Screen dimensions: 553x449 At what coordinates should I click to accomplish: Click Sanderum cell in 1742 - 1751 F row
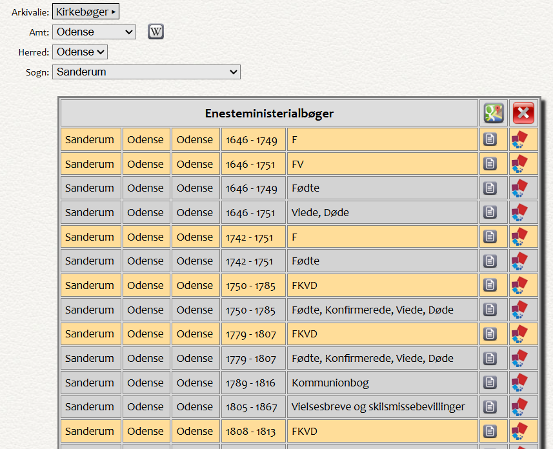pos(90,237)
